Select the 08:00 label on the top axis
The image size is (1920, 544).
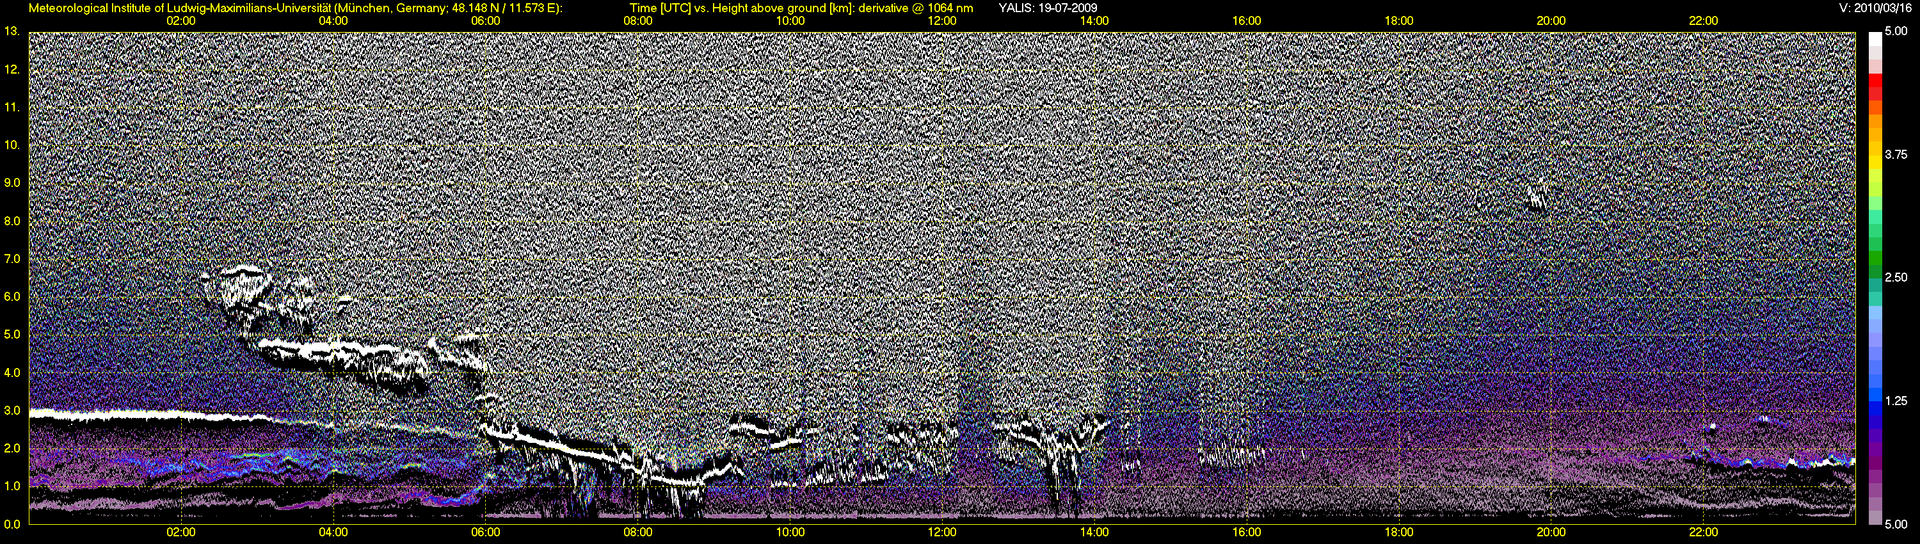coord(638,21)
